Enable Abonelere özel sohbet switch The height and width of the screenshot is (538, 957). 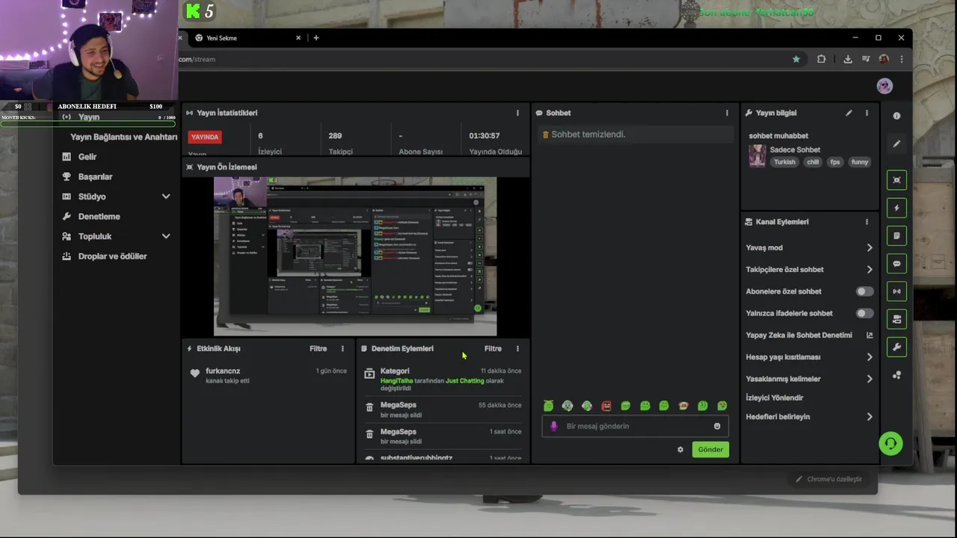(864, 291)
